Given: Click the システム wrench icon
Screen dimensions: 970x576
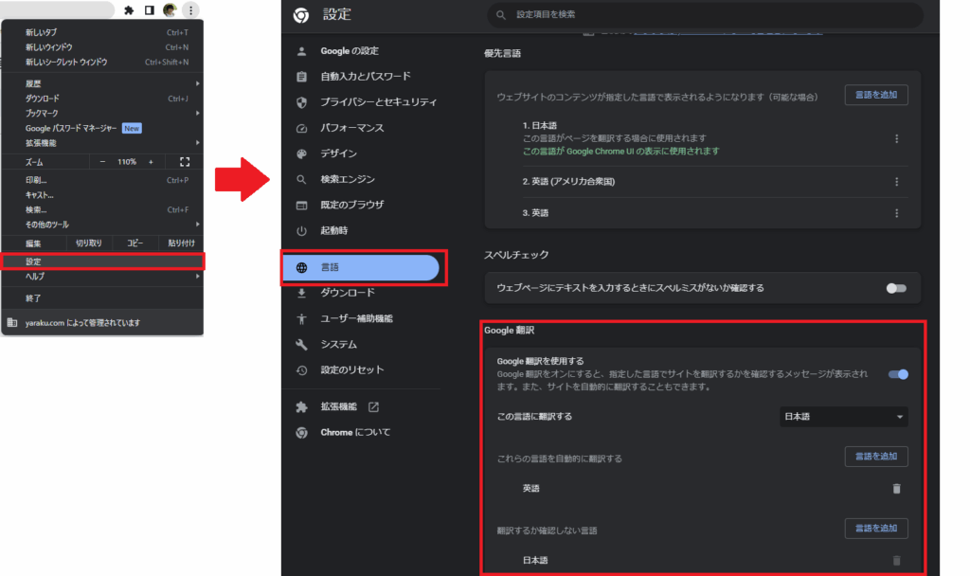Looking at the screenshot, I should coord(301,345).
